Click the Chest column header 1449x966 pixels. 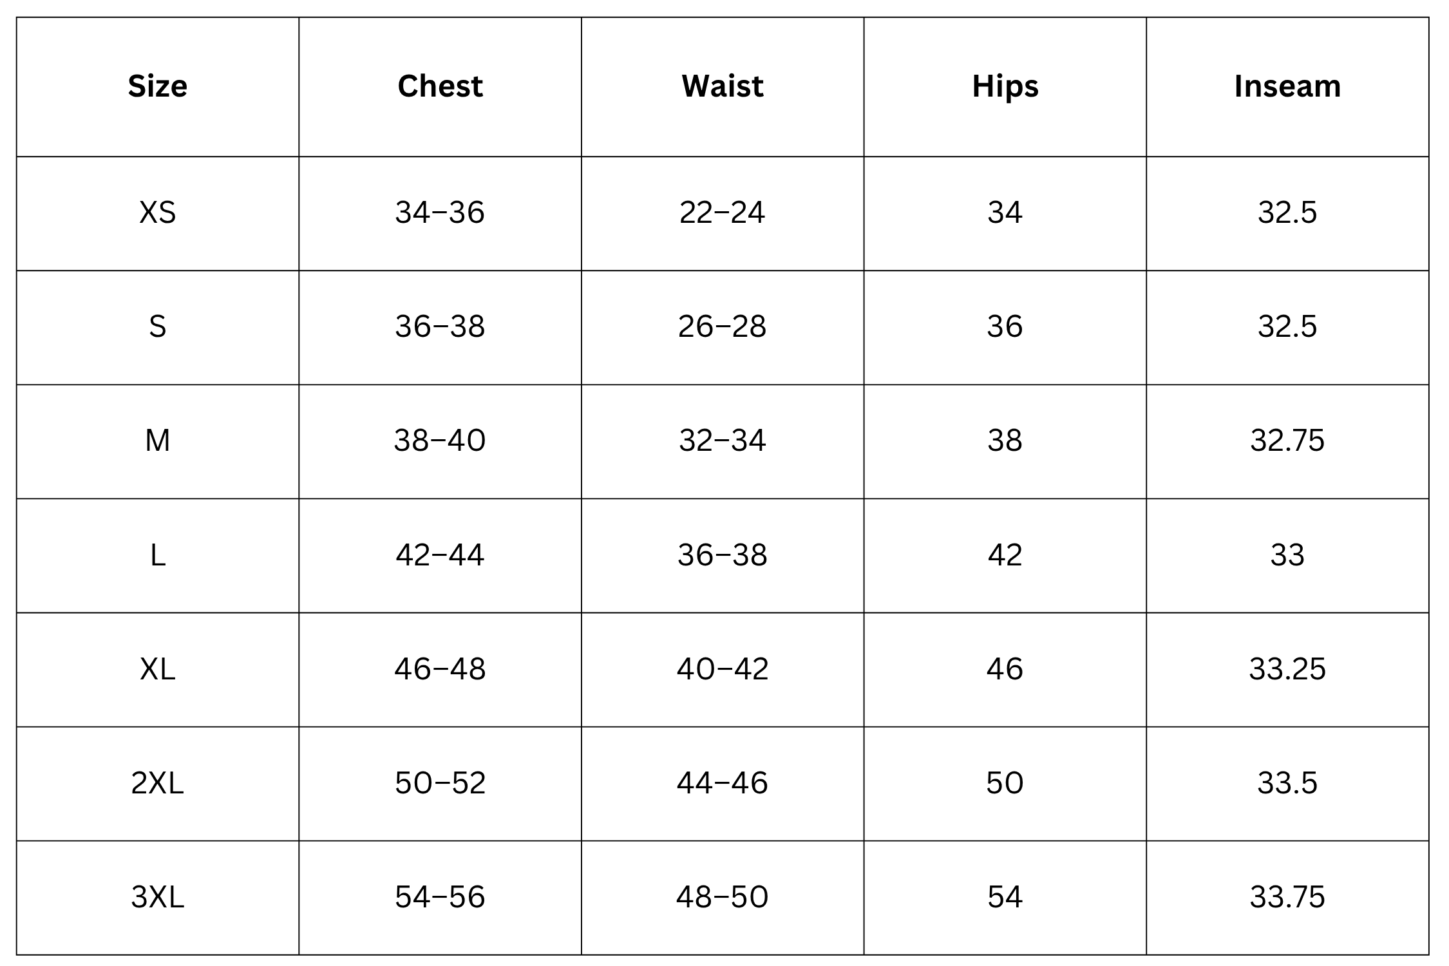point(440,86)
